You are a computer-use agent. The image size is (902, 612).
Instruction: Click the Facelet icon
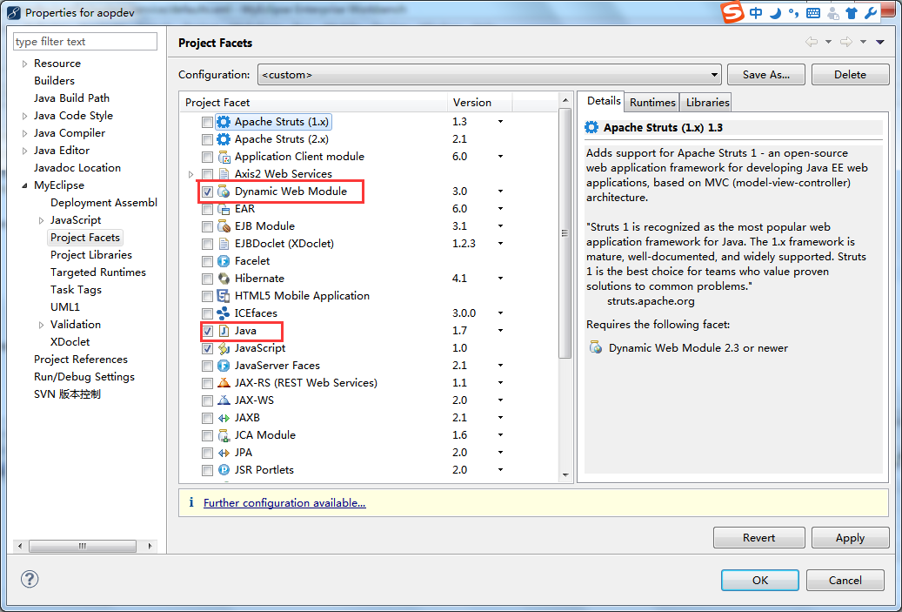[x=224, y=261]
